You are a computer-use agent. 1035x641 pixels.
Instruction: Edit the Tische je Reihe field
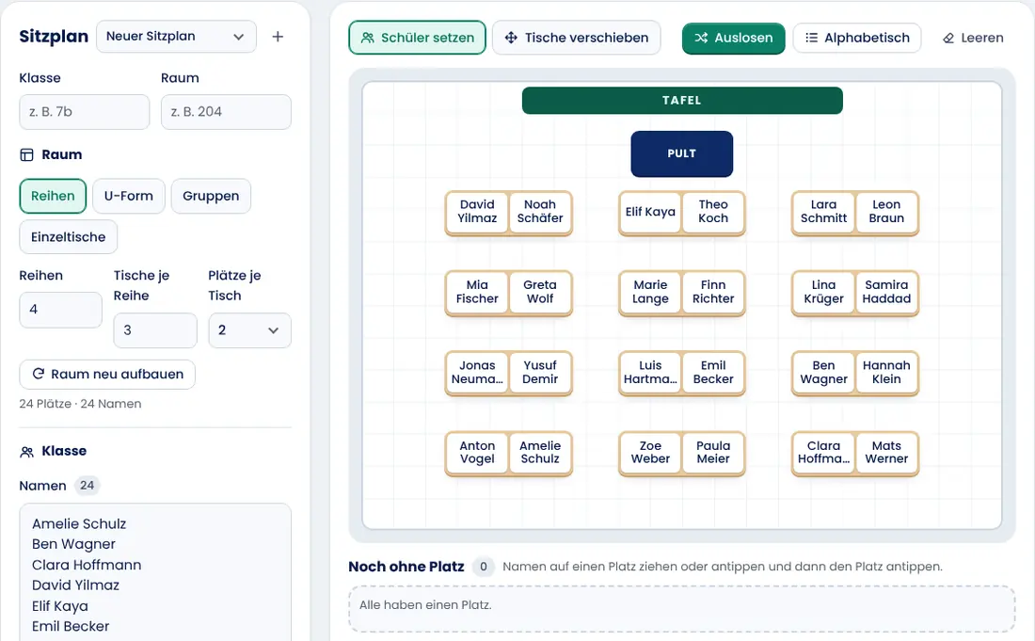click(155, 330)
